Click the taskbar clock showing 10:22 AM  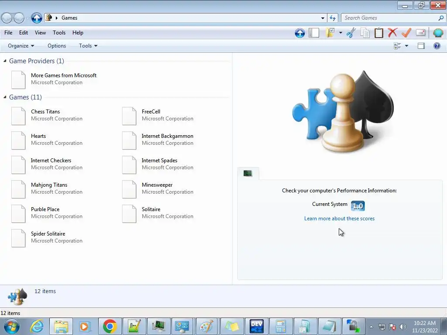pos(424,327)
